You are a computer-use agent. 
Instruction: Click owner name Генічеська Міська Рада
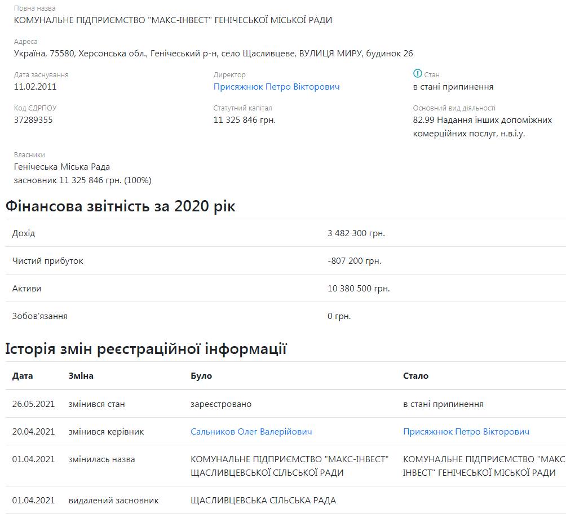click(62, 167)
